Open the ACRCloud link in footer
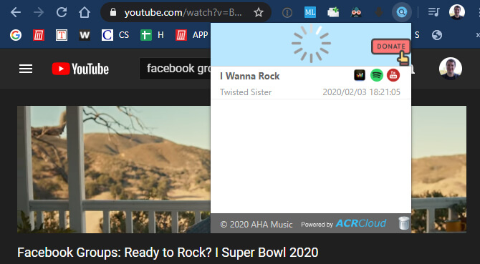The height and width of the screenshot is (264, 480). pyautogui.click(x=361, y=223)
